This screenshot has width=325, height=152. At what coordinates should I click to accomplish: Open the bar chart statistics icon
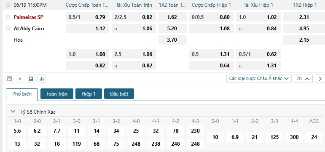42,79
